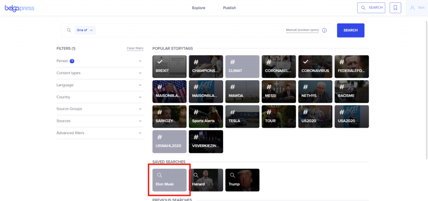
Task: Select the MAISONBLA tile with flag photo
Action: pos(170,92)
